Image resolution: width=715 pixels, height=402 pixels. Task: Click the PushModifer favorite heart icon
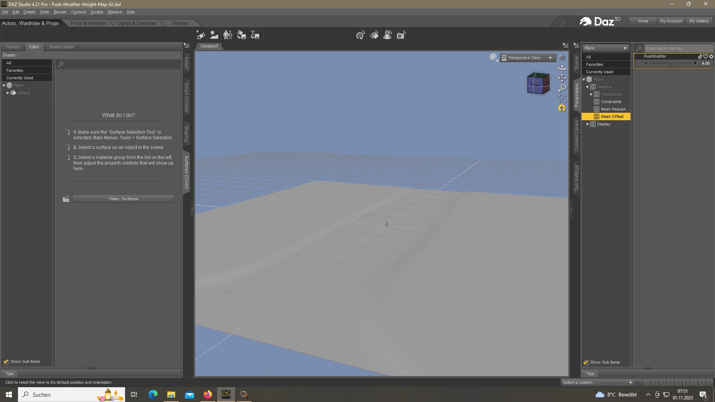click(706, 57)
